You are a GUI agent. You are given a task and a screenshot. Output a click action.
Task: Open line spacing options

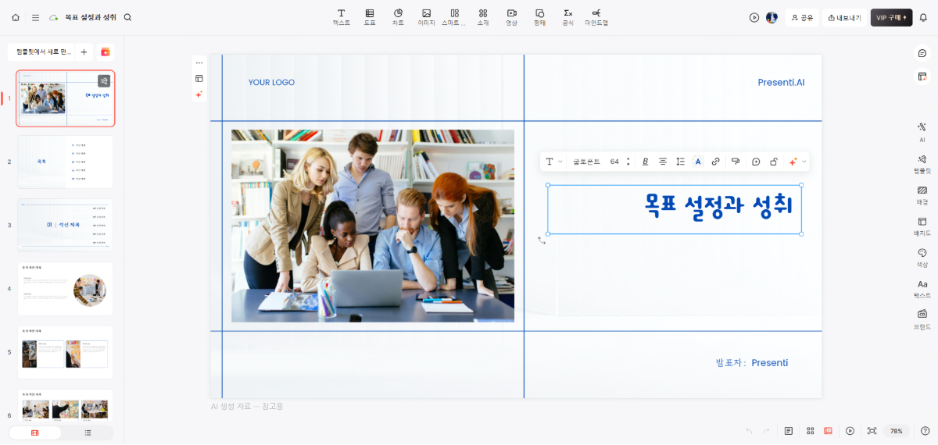[x=680, y=162]
